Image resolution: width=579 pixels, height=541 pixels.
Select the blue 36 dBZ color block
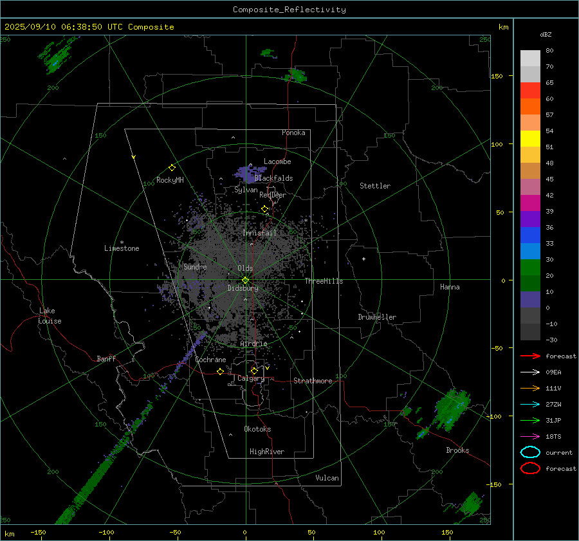click(530, 235)
